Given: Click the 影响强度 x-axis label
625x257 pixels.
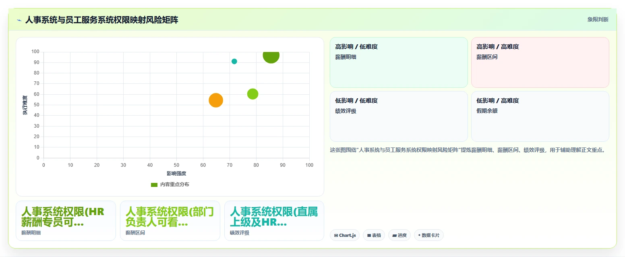Looking at the screenshot, I should point(176,174).
